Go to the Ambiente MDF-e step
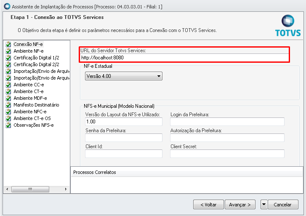The width and height of the screenshot is (306, 216). point(30,98)
